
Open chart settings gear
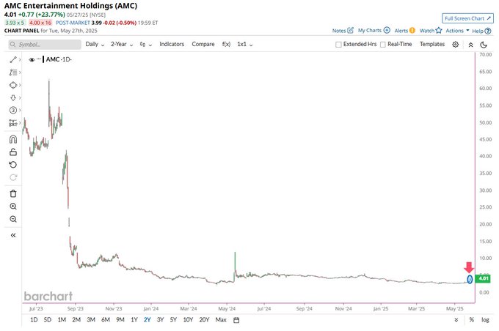coord(456,45)
